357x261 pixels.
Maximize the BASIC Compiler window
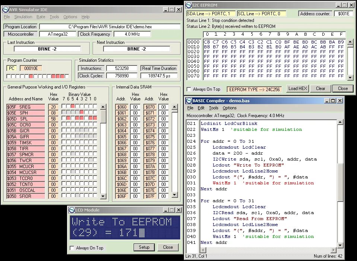click(334, 100)
